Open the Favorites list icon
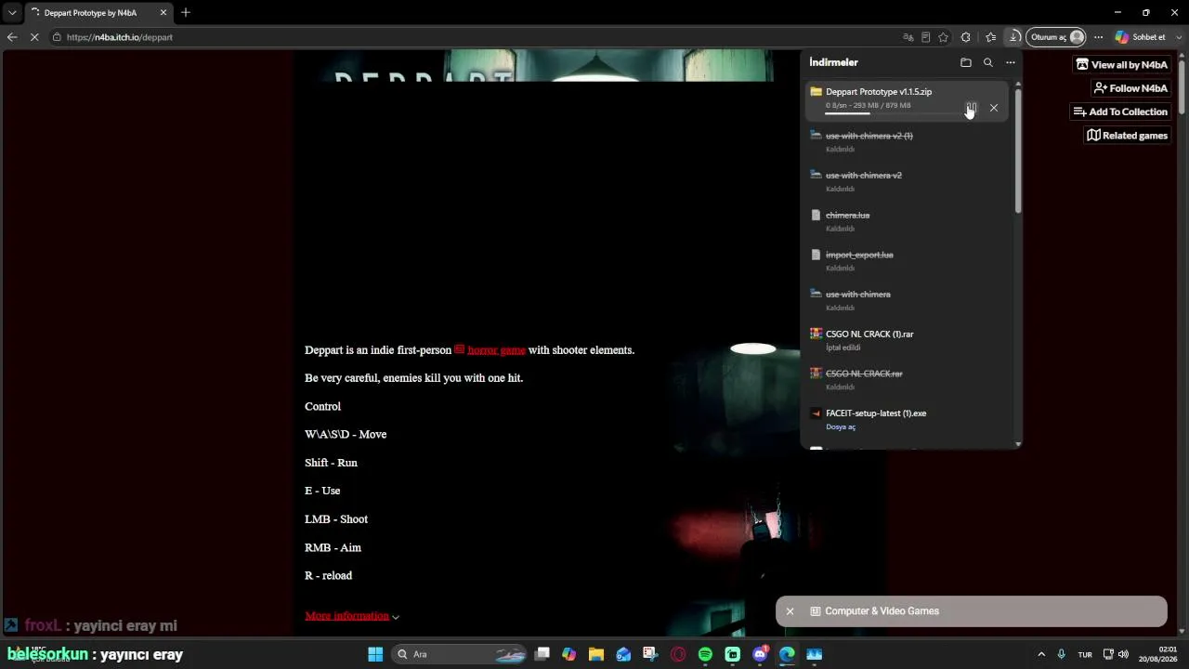This screenshot has height=669, width=1189. point(990,37)
